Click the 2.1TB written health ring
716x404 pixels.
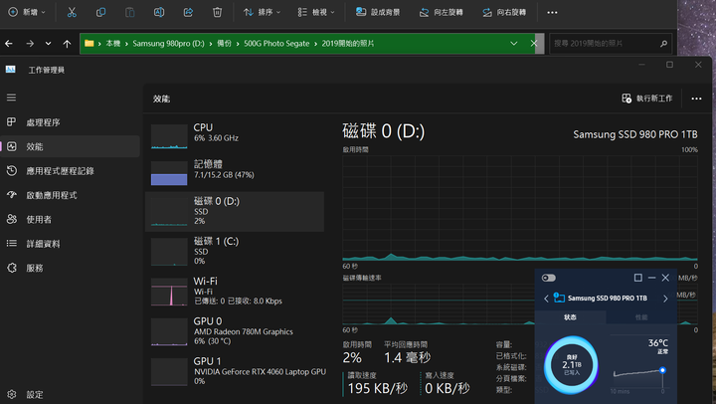(x=571, y=365)
